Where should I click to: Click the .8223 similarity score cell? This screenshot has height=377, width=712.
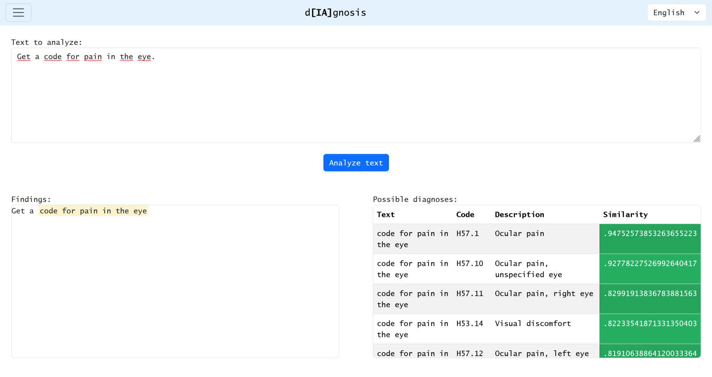[650, 324]
